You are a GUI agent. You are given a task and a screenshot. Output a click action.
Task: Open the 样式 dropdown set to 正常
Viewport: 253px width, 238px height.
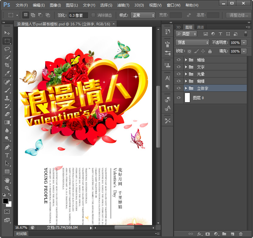click(x=142, y=15)
